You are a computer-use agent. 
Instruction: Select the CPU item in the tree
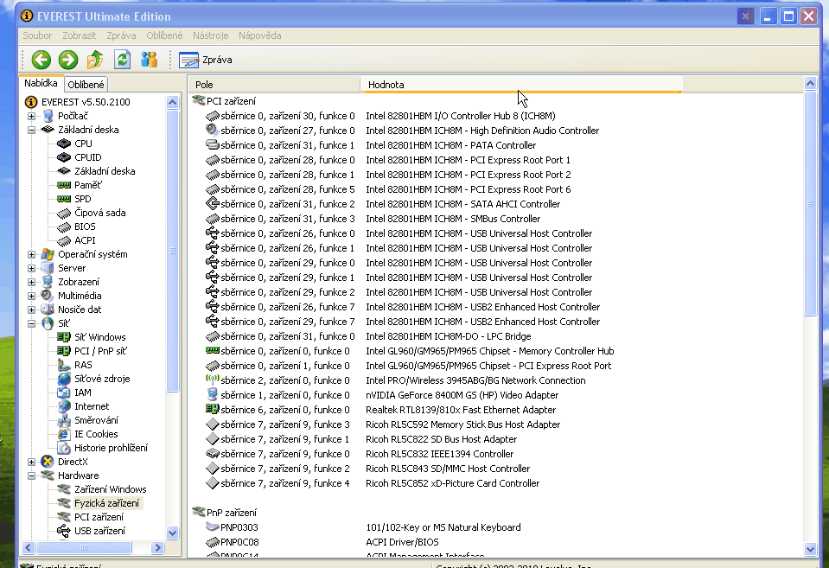pos(83,144)
